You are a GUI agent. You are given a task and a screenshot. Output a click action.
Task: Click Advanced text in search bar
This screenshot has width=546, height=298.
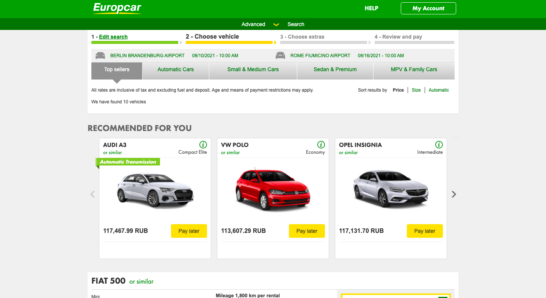coord(253,24)
